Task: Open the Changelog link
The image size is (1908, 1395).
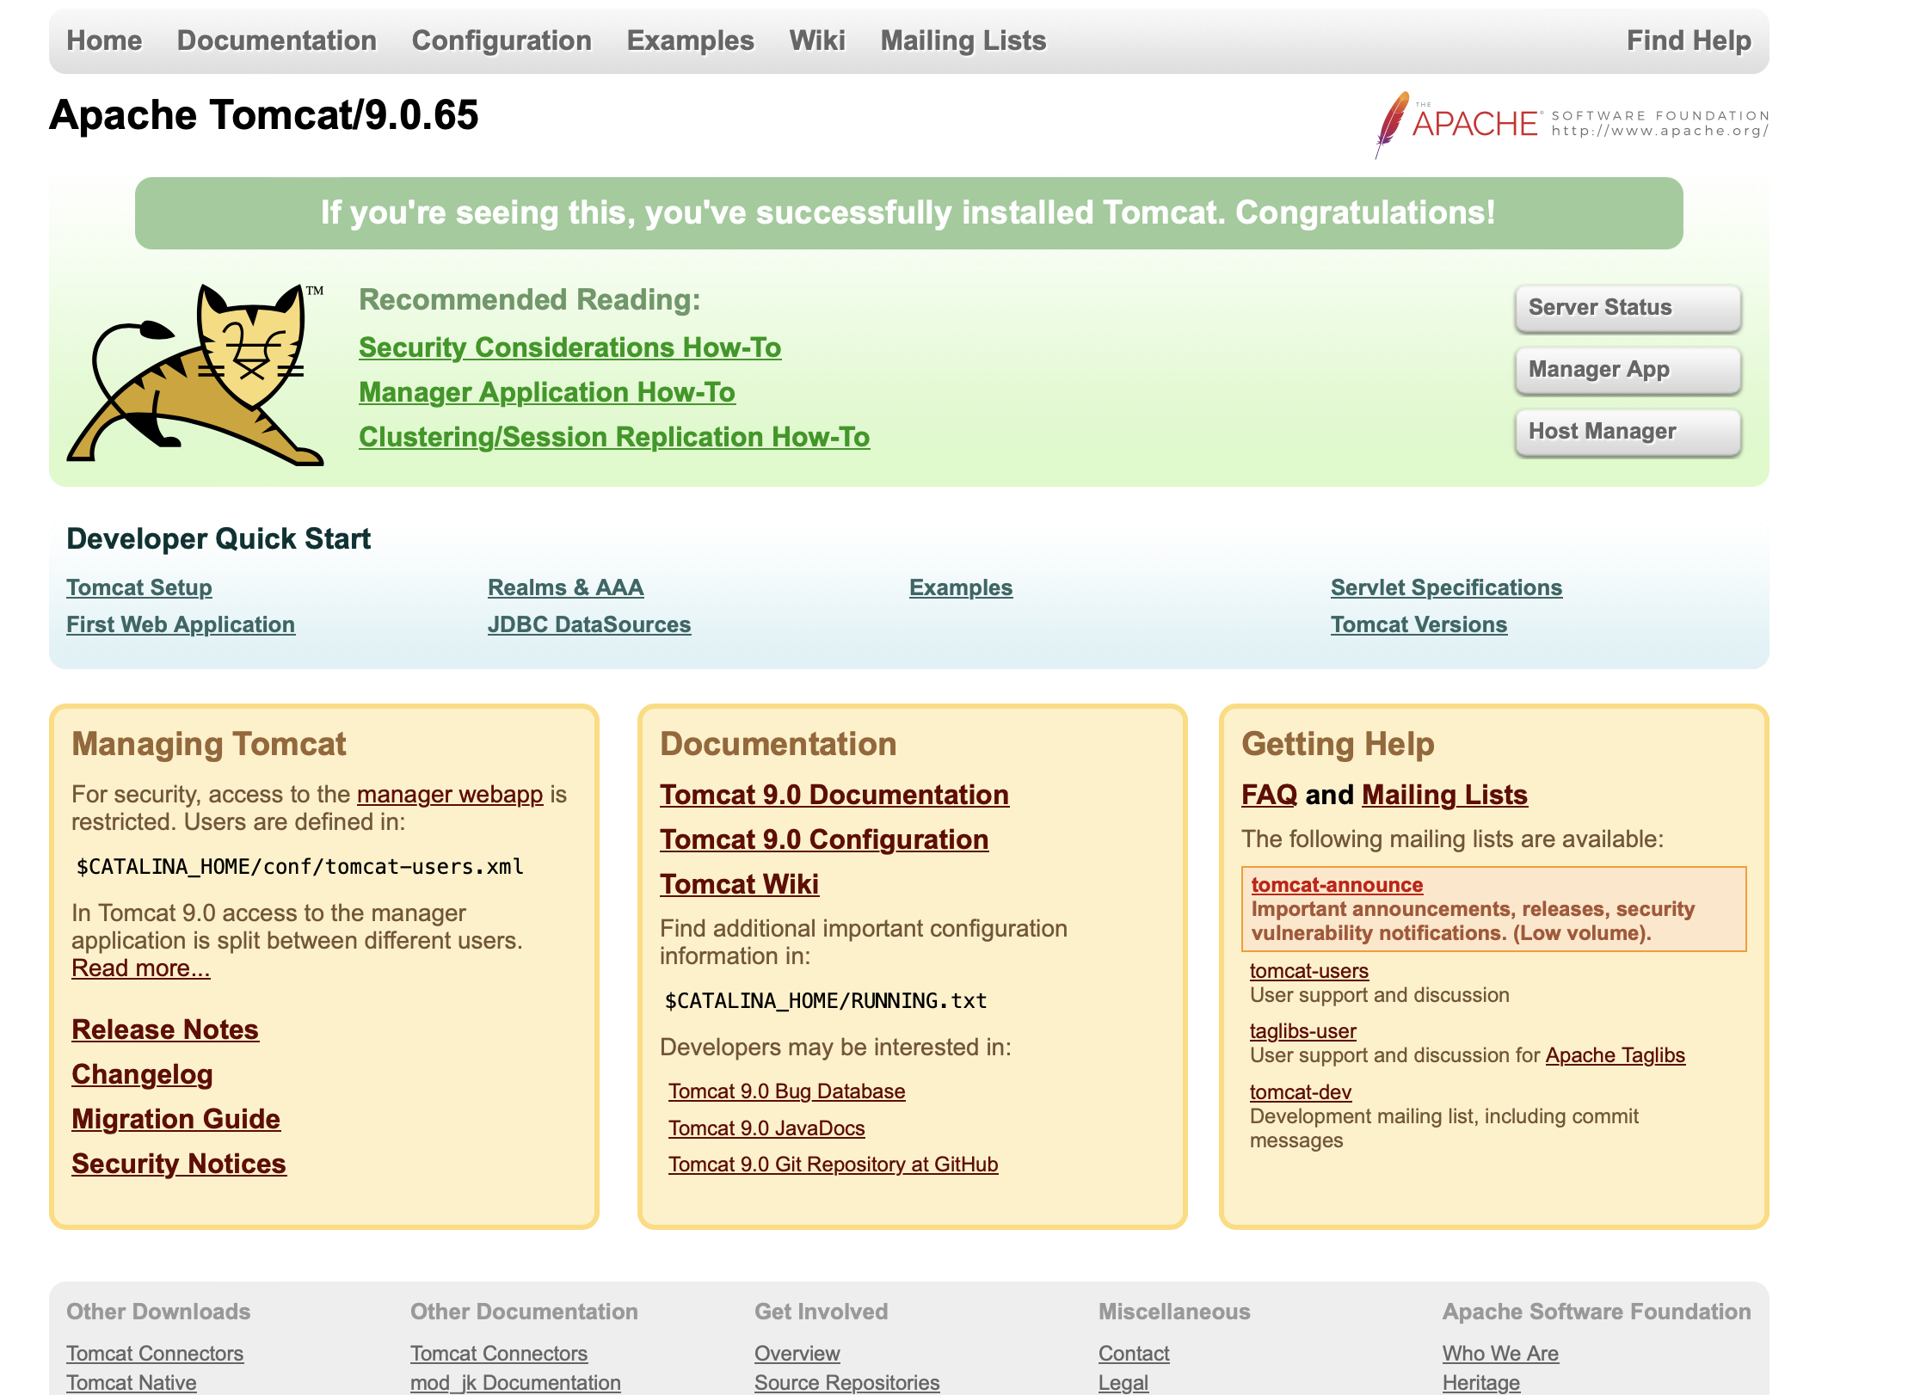Action: coord(142,1074)
